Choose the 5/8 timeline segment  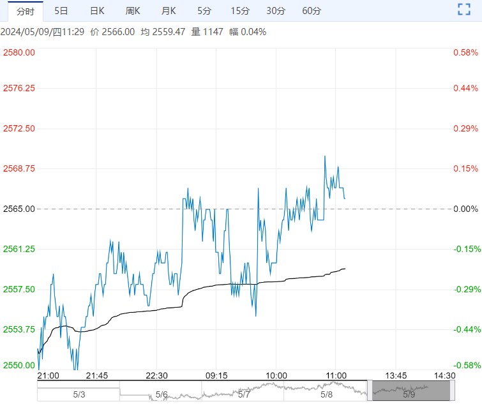coord(326,395)
